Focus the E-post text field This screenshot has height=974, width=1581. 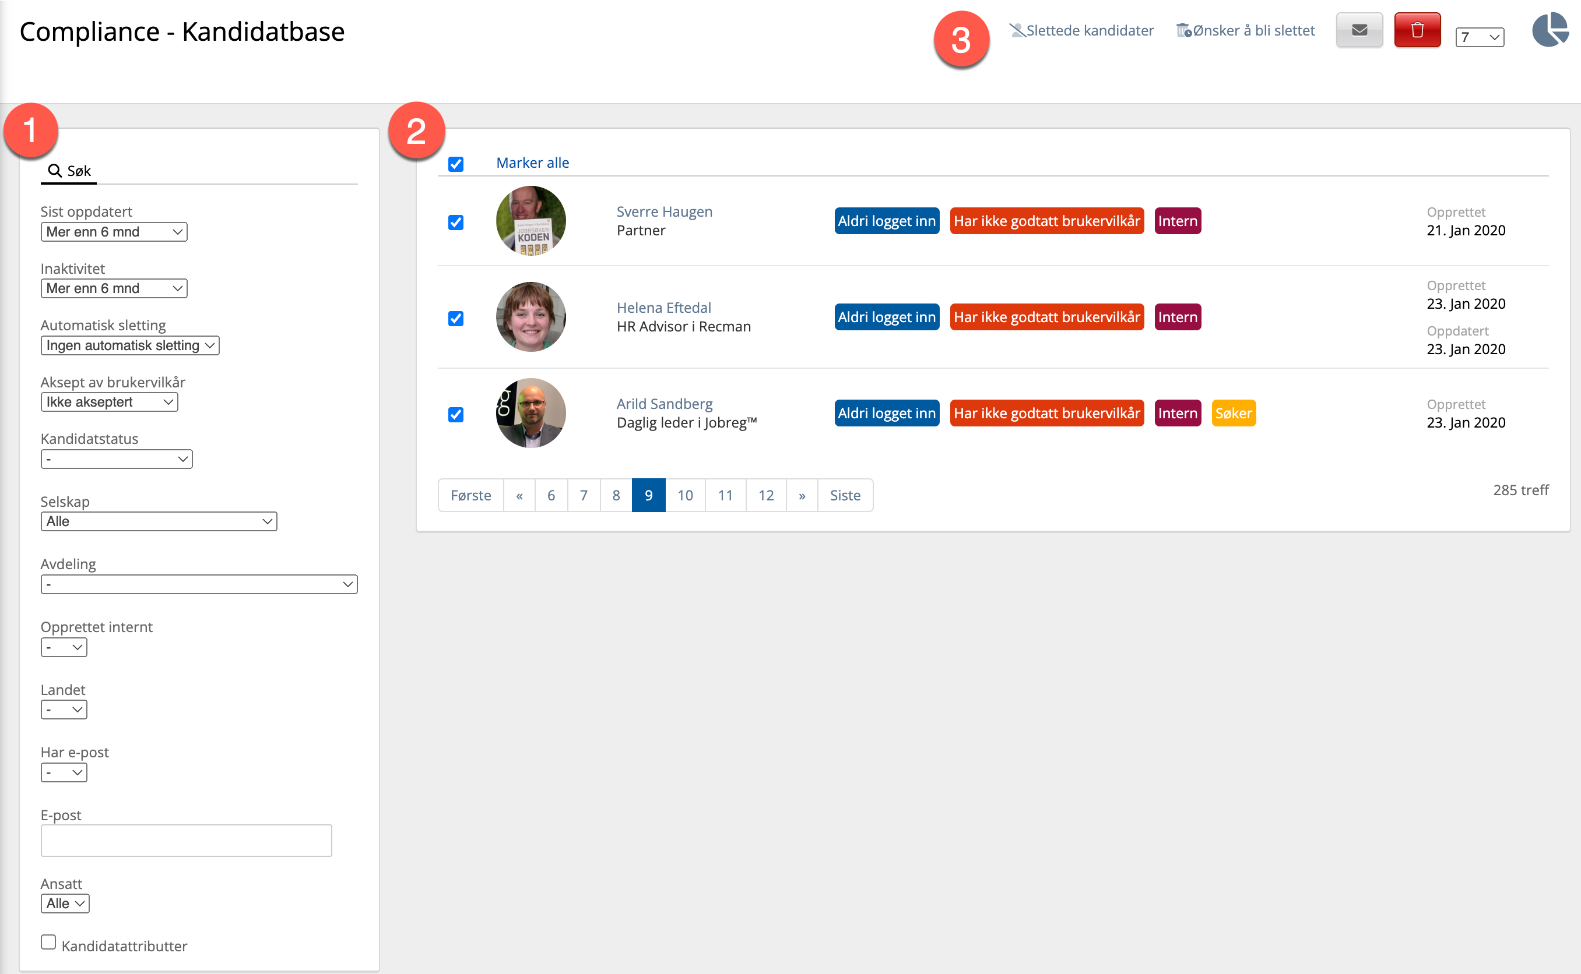pos(187,840)
